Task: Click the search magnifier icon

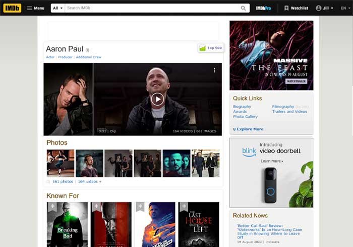Action: pyautogui.click(x=243, y=8)
